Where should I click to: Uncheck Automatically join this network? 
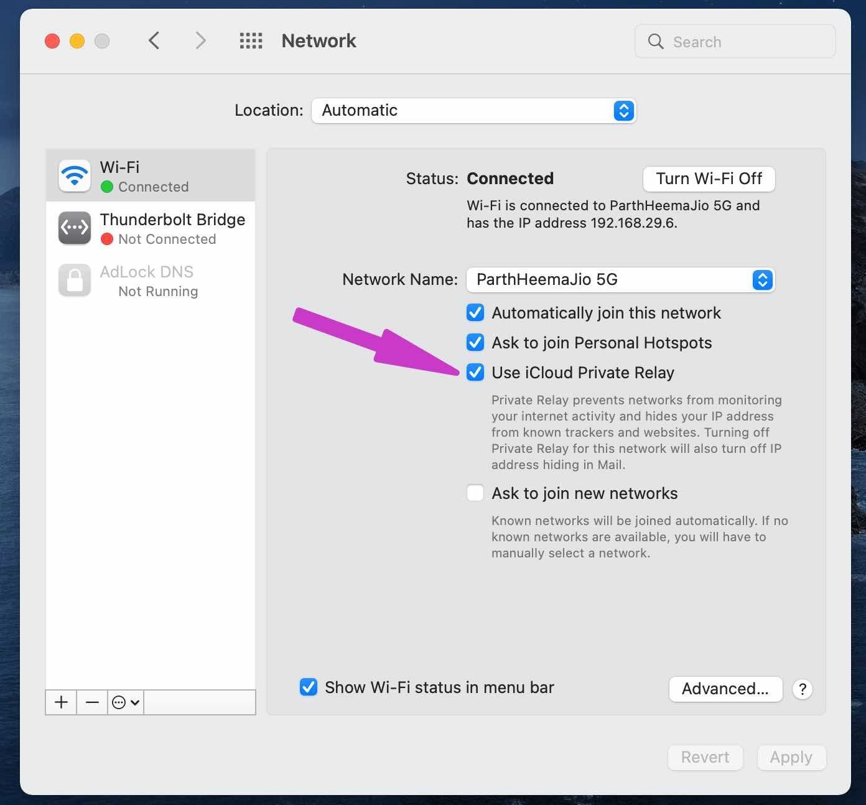pyautogui.click(x=475, y=312)
